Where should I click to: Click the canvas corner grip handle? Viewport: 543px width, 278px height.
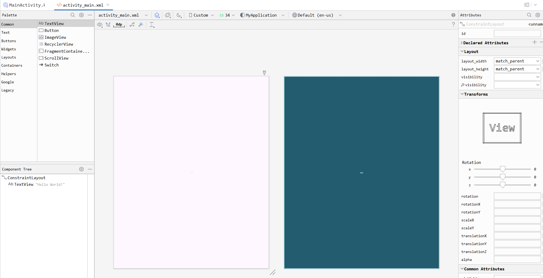273,272
